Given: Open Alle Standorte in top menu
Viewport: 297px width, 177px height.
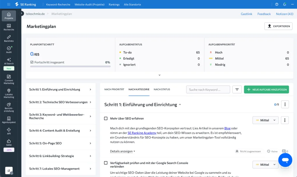Looking at the screenshot, I should [x=132, y=5].
